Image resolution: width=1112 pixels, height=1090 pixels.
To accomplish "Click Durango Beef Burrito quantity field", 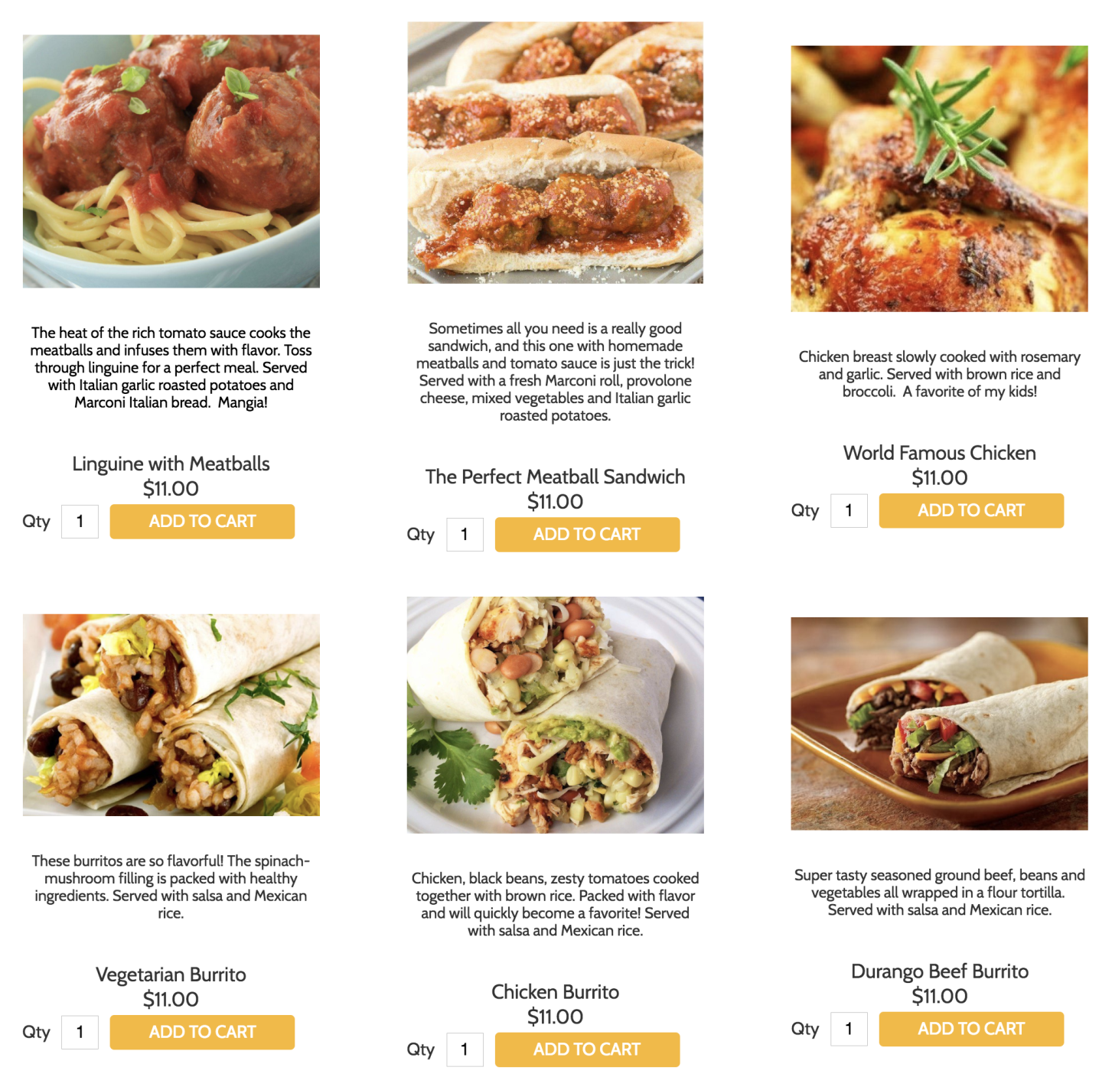I will (x=849, y=1030).
